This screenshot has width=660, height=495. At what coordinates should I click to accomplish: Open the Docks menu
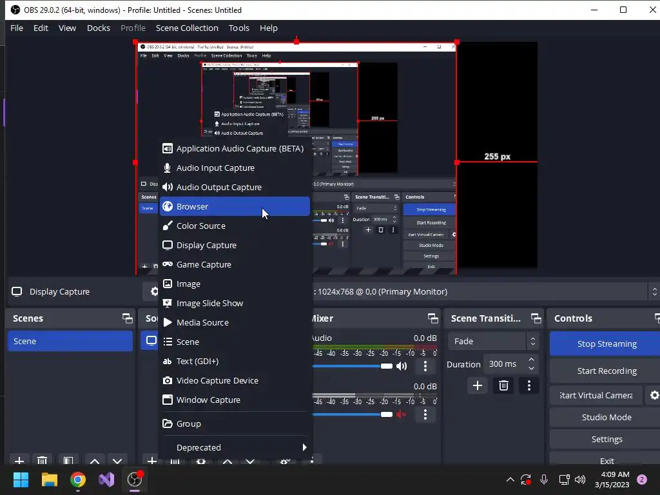coord(99,28)
